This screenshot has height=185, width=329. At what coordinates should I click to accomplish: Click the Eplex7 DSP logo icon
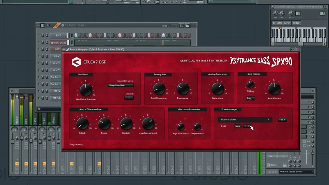pos(76,62)
